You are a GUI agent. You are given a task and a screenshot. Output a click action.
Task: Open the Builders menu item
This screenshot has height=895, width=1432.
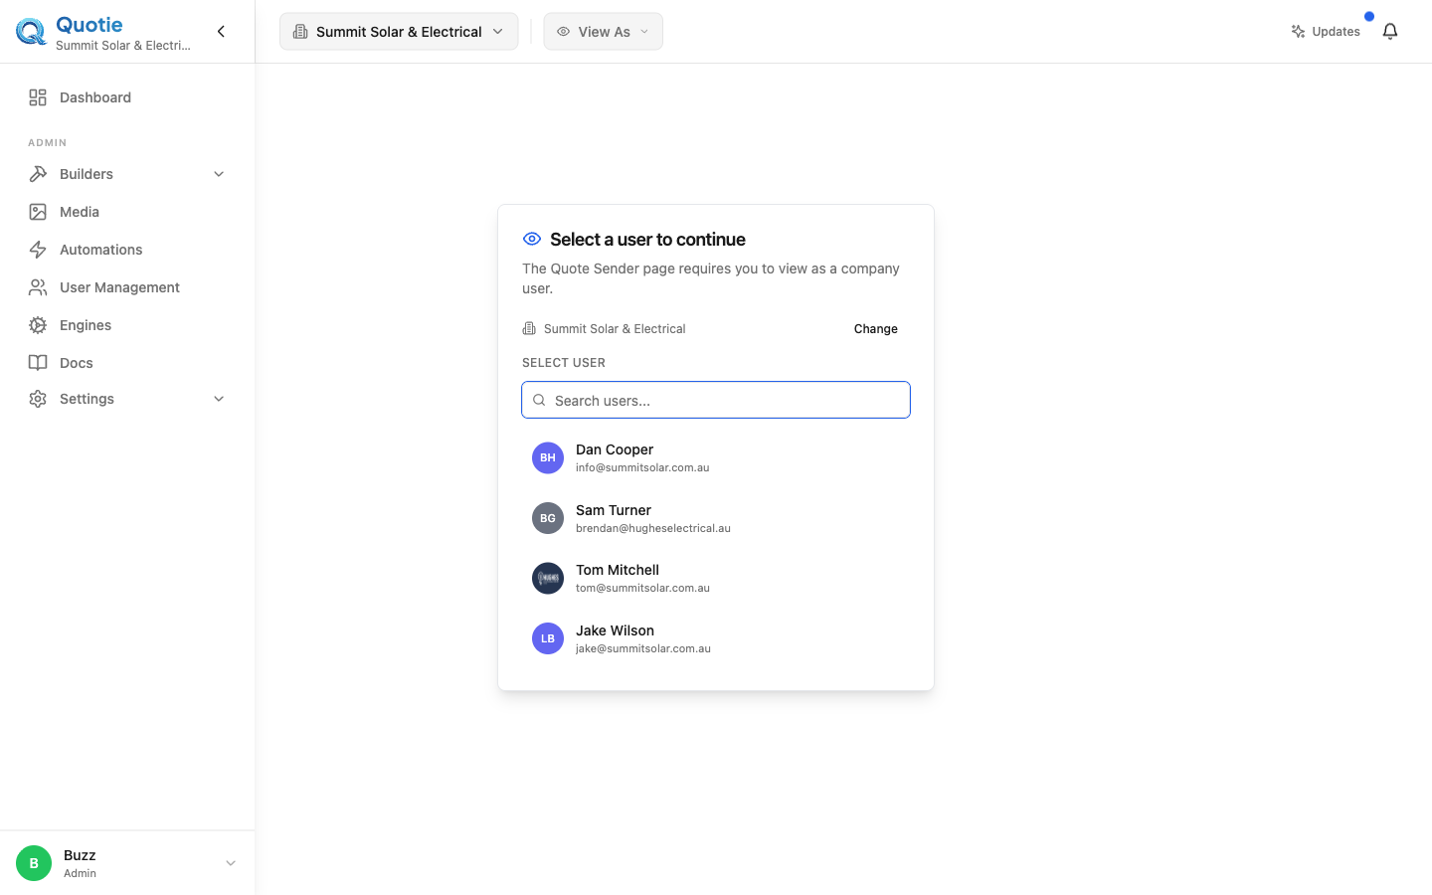coord(127,174)
